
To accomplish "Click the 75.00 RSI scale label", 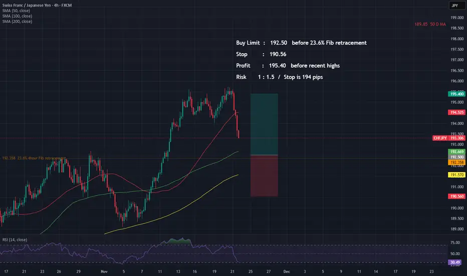I will pos(455,242).
